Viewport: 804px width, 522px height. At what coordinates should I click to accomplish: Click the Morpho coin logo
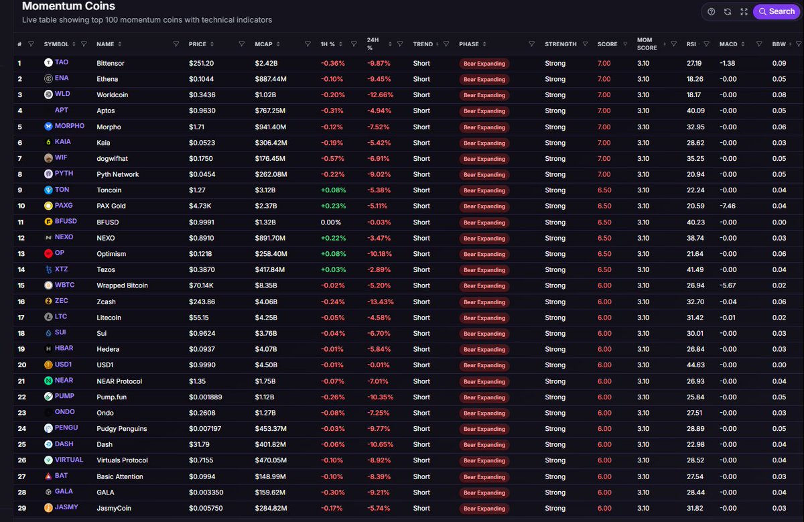tap(48, 126)
